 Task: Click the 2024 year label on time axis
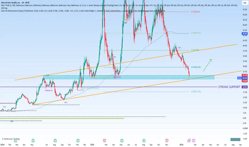click(2, 145)
